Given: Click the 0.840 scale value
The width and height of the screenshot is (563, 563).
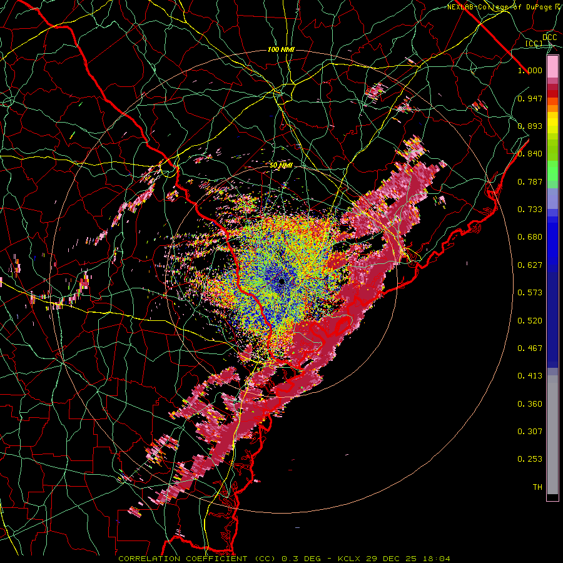Looking at the screenshot, I should (x=530, y=154).
